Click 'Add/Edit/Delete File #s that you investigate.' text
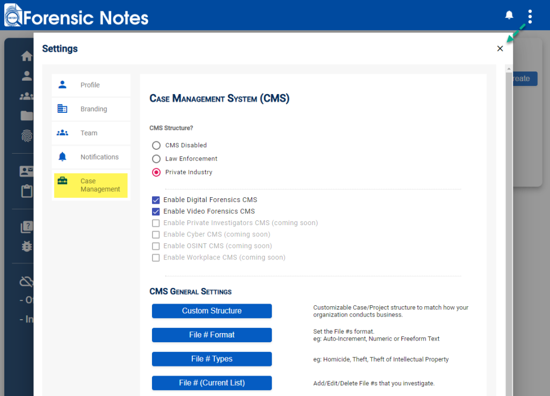Image resolution: width=550 pixels, height=396 pixels. click(x=374, y=383)
